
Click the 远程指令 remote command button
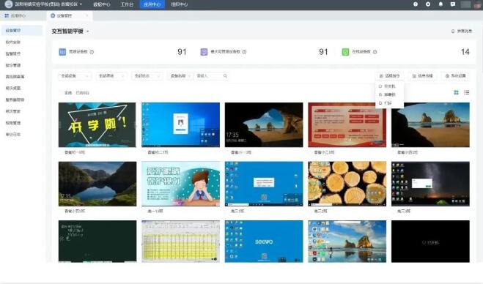[x=390, y=75]
